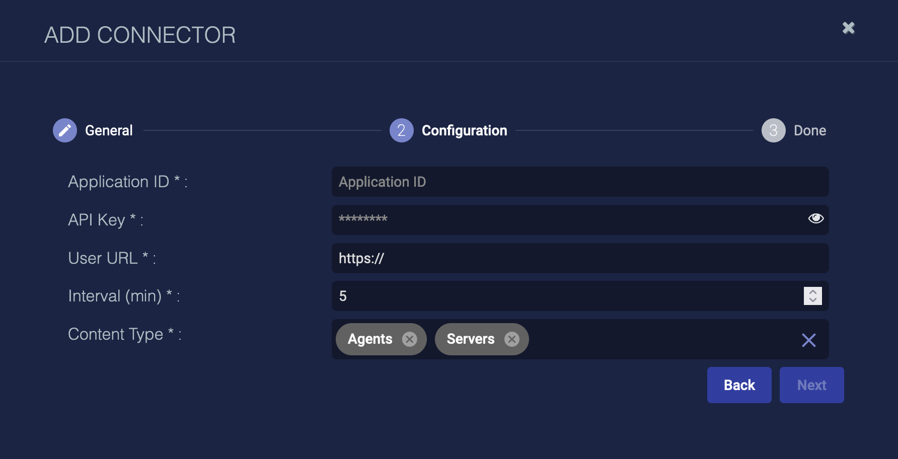Viewport: 898px width, 459px height.
Task: Remove the Agents tag
Action: [410, 339]
